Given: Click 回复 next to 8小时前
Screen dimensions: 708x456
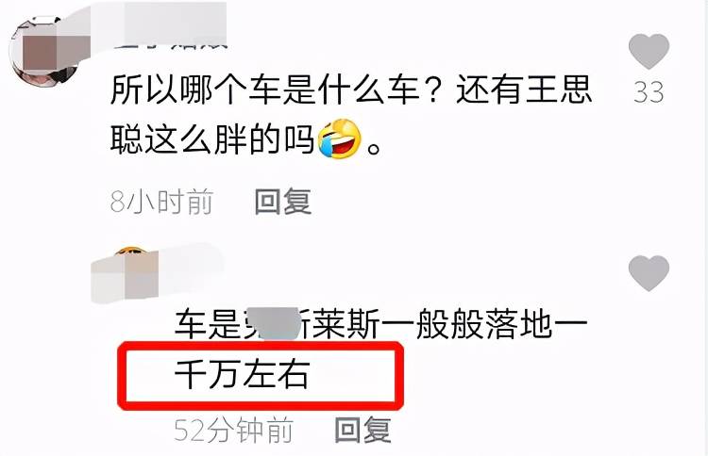Looking at the screenshot, I should 282,202.
